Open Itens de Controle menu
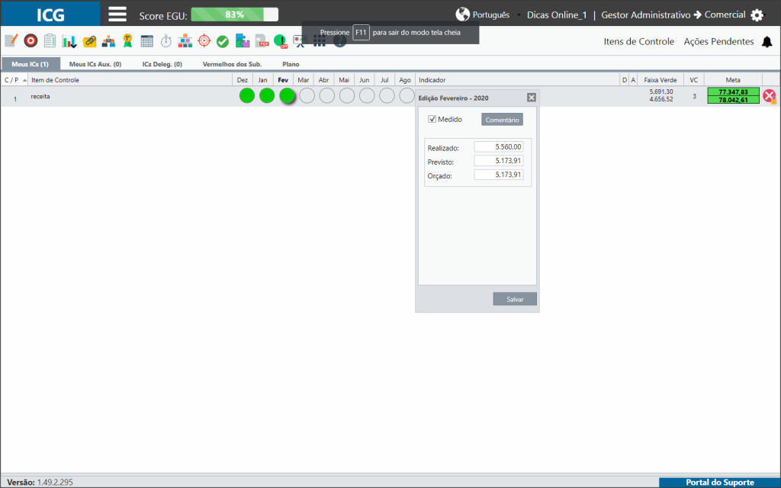The height and width of the screenshot is (488, 781). coord(639,42)
